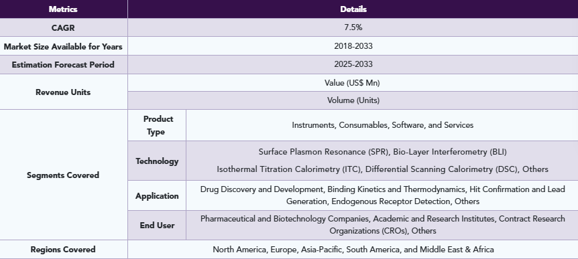Image resolution: width=578 pixels, height=259 pixels.
Task: Click the 2018-2033 value cell
Action: click(353, 46)
